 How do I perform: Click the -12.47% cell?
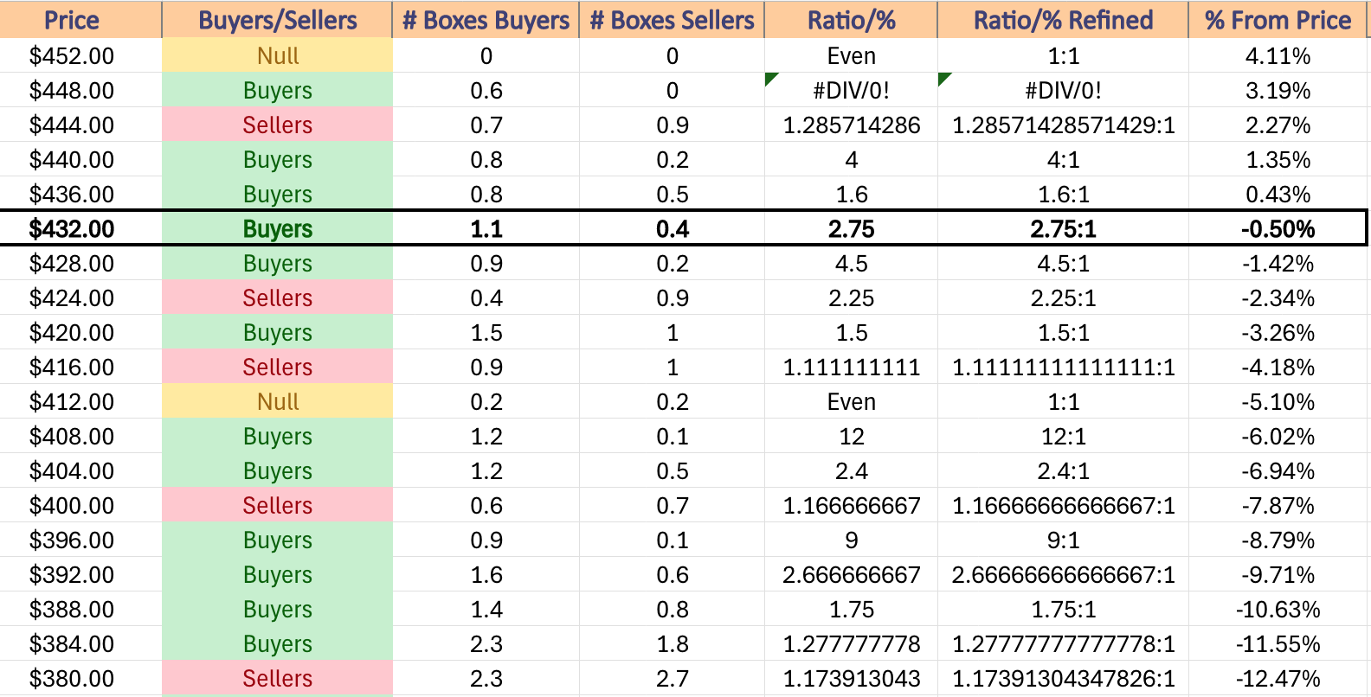(1278, 678)
